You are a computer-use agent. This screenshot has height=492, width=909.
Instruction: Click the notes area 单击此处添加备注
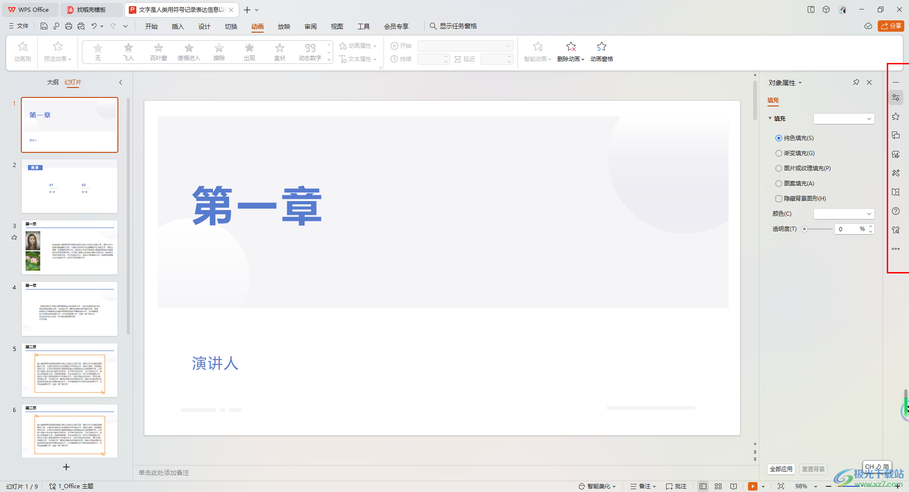[164, 473]
